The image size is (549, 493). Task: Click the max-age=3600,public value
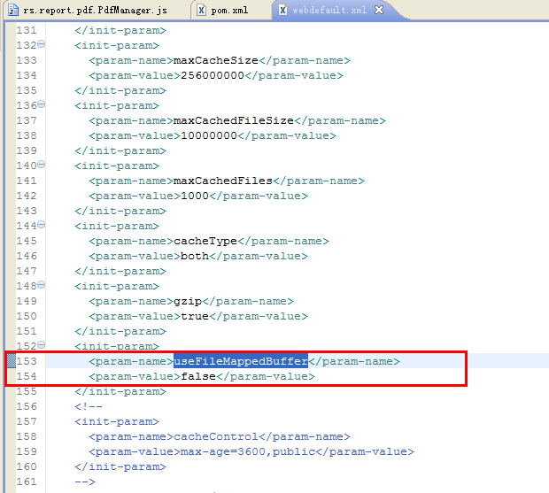[x=248, y=451]
